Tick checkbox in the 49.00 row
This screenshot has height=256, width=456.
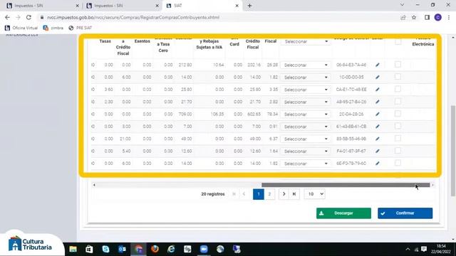[398, 138]
